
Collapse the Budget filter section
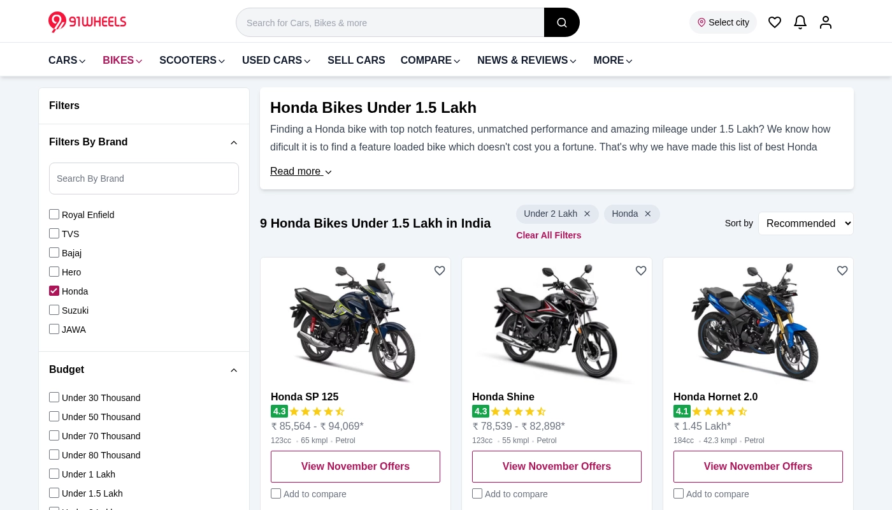pos(234,370)
